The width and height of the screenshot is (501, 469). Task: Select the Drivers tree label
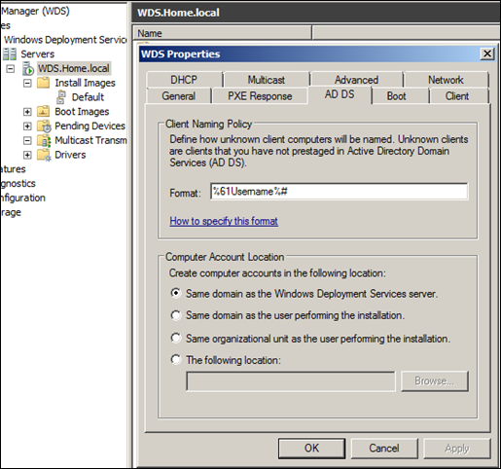[70, 155]
